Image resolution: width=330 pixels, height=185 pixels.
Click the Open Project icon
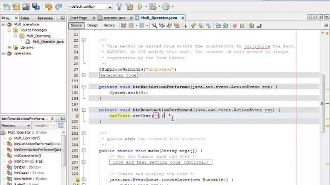tap(26, 7)
